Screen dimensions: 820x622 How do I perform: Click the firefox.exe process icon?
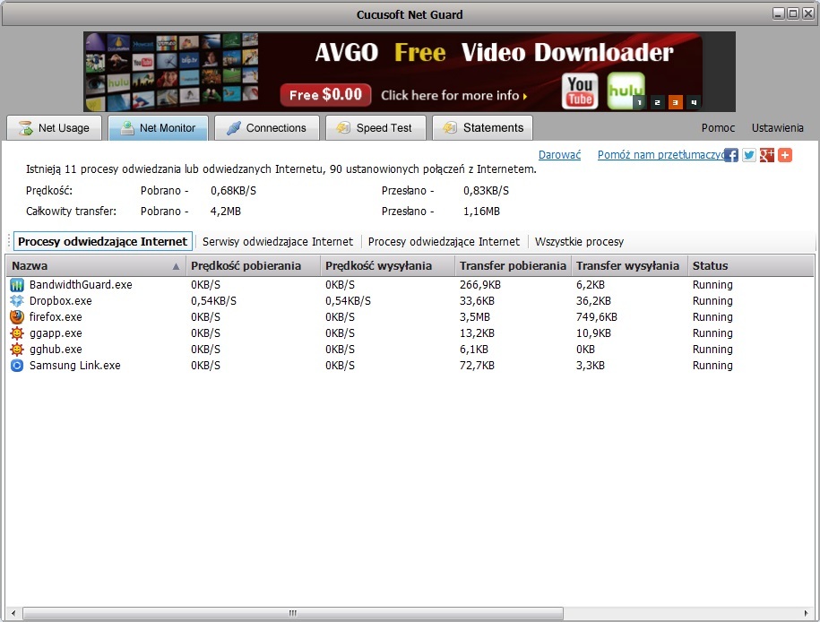pos(17,317)
